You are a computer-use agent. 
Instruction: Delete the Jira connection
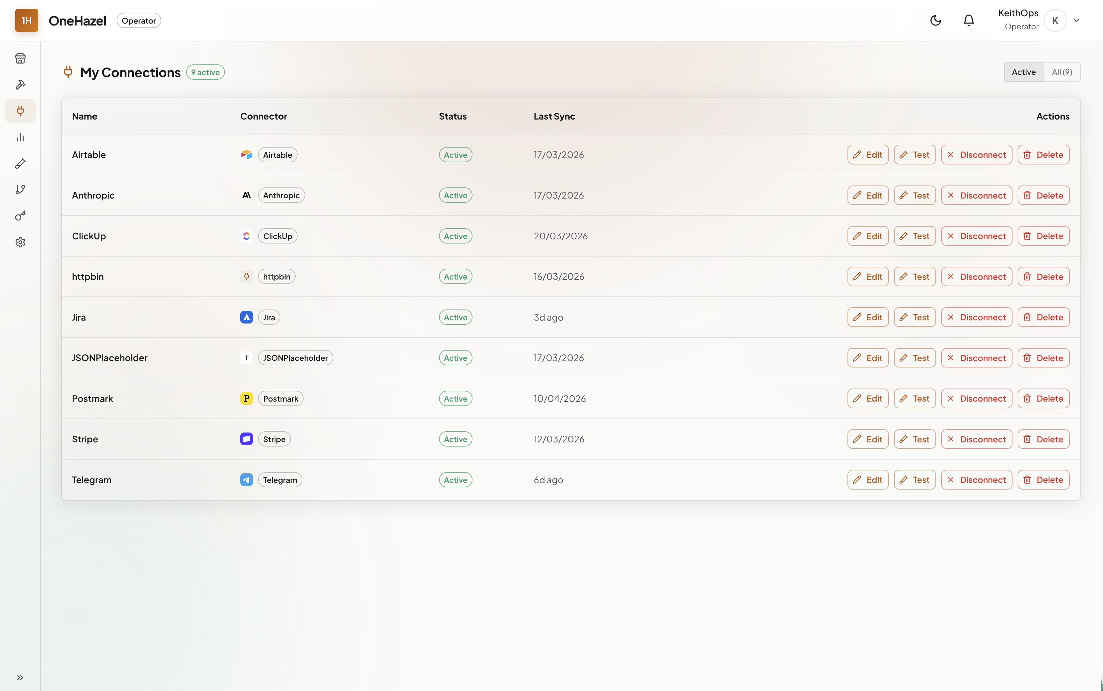(x=1043, y=317)
